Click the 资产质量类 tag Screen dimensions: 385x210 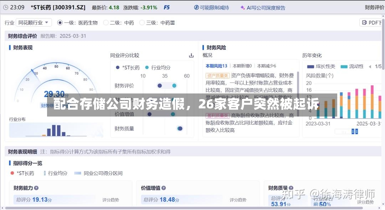pyautogui.click(x=217, y=76)
